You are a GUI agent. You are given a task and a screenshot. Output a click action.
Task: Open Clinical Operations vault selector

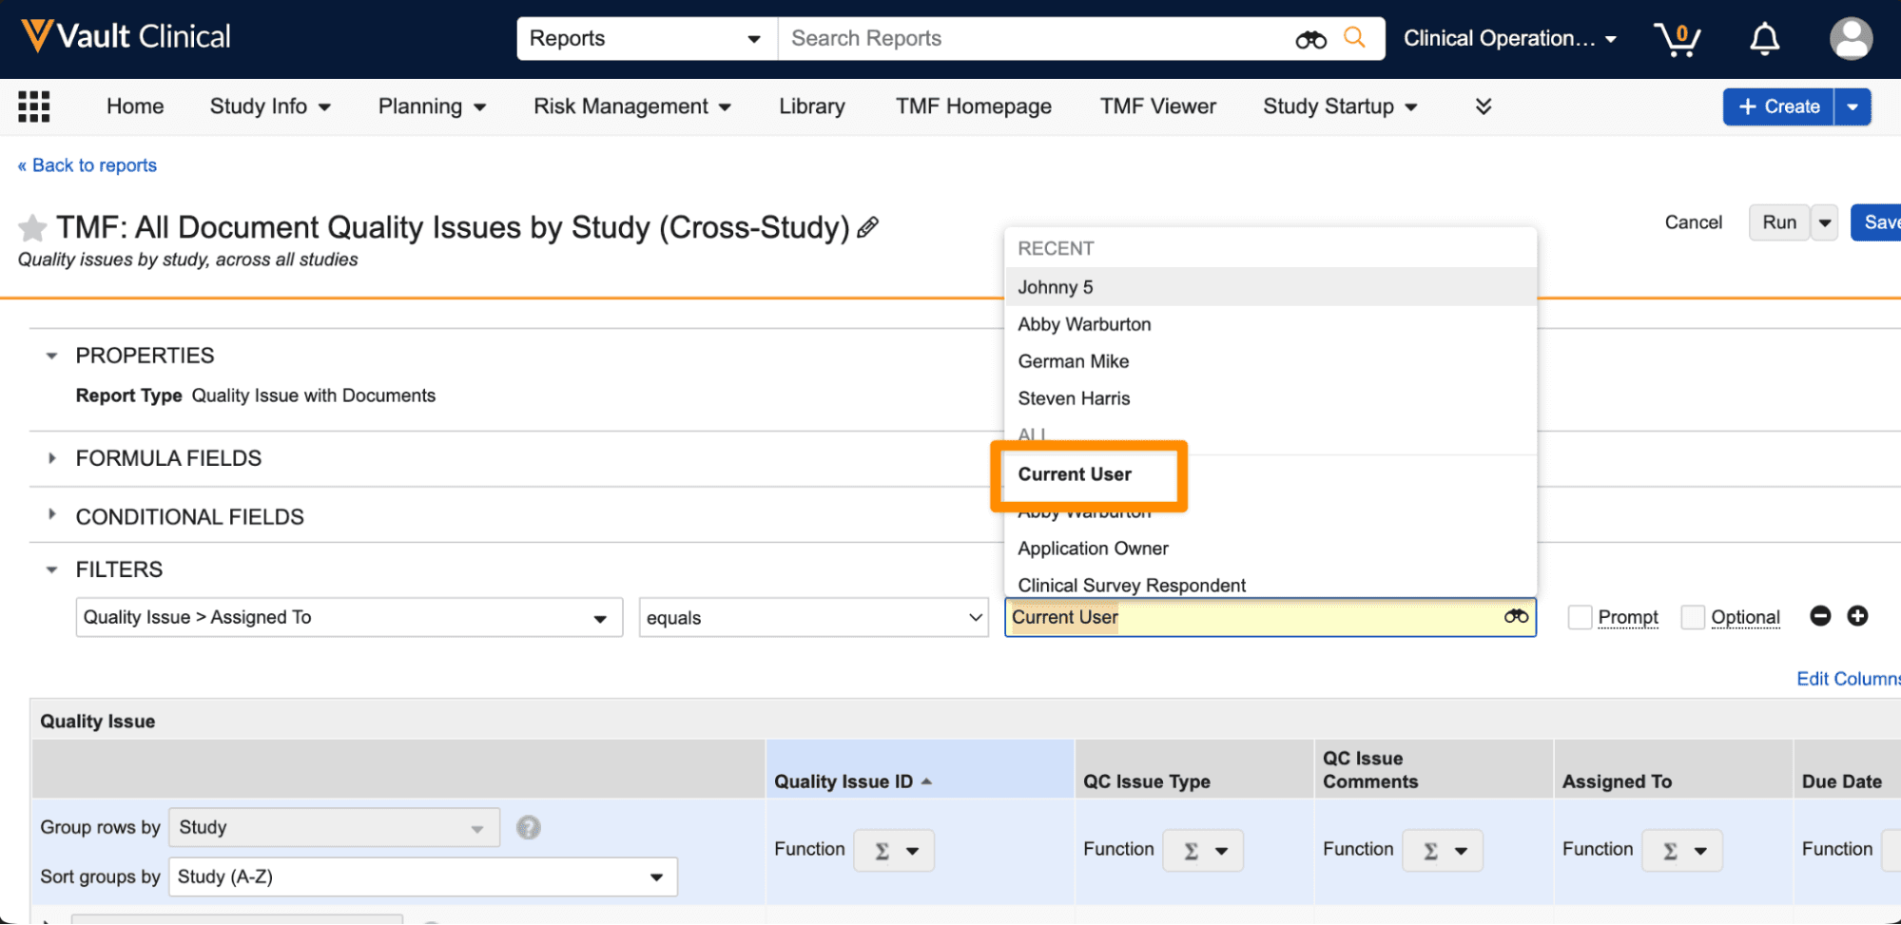(1510, 39)
